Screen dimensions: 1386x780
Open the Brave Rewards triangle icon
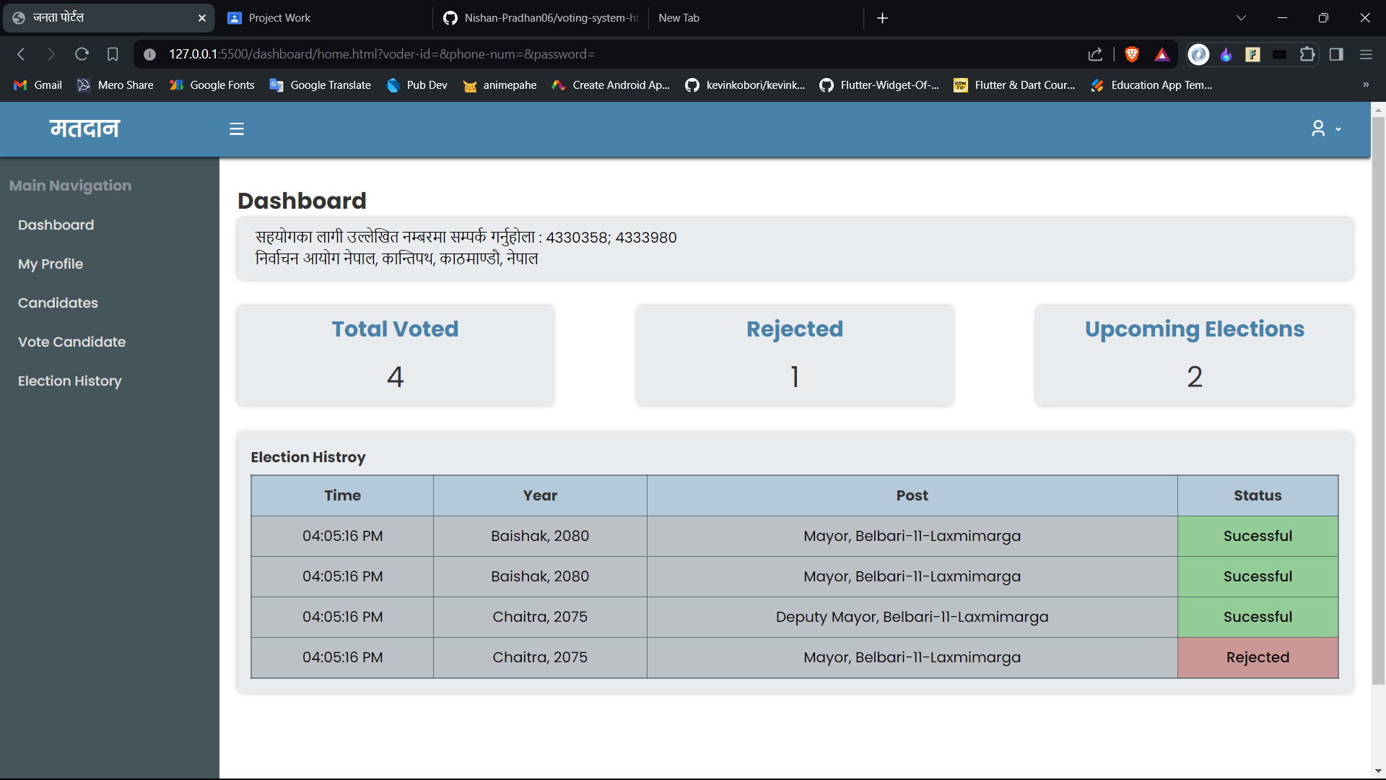pyautogui.click(x=1161, y=54)
